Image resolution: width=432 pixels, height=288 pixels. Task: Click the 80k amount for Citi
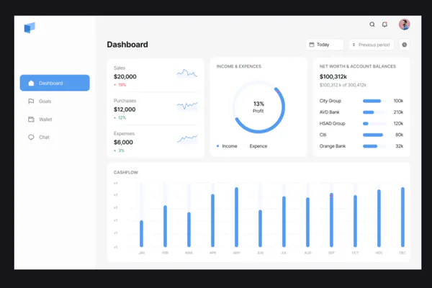click(399, 135)
